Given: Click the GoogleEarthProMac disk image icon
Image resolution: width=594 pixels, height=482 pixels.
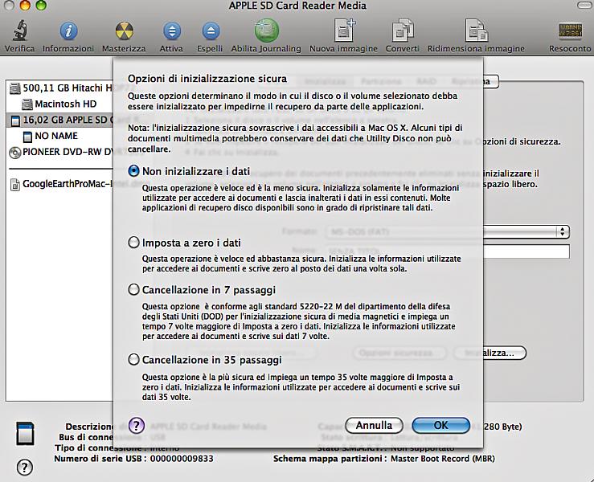Looking at the screenshot, I should tap(14, 185).
